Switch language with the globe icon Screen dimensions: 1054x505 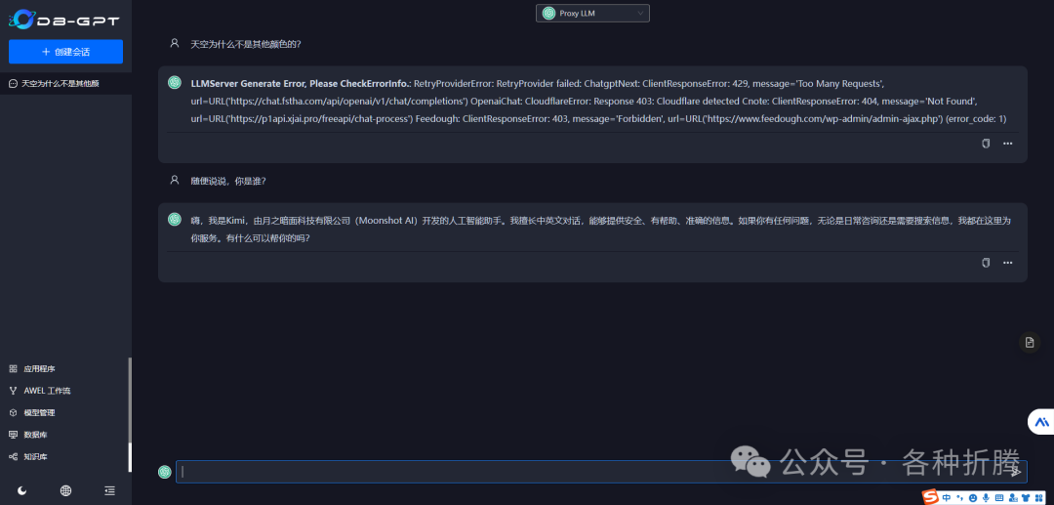tap(66, 491)
